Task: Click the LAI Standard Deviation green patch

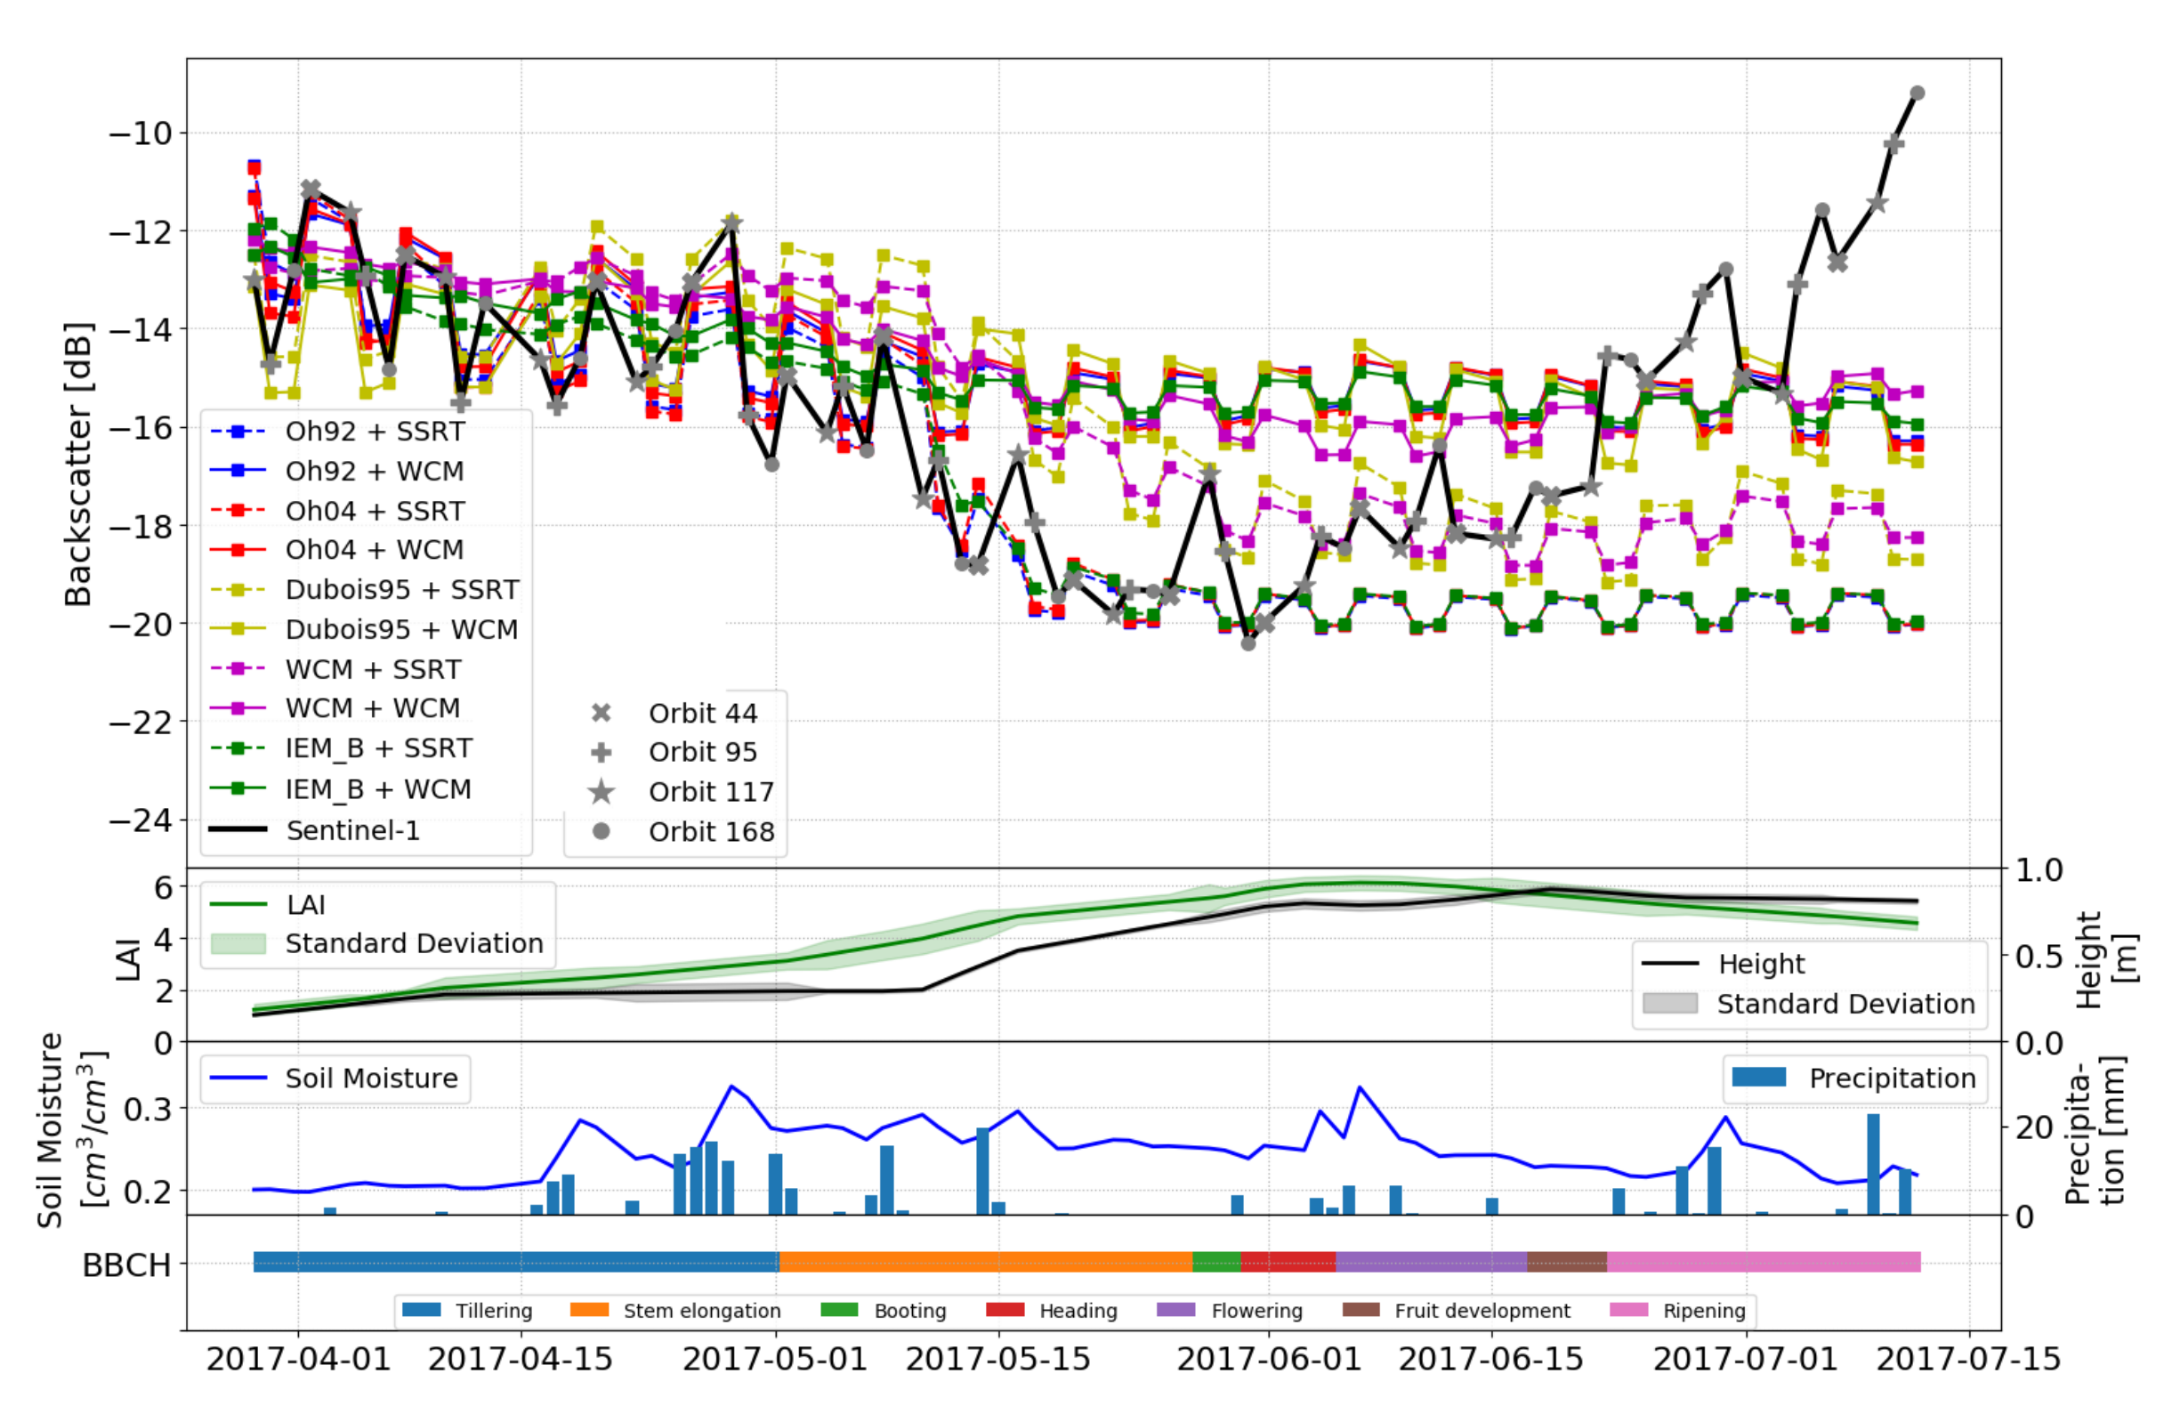Action: pyautogui.click(x=238, y=943)
